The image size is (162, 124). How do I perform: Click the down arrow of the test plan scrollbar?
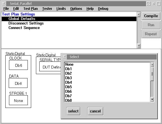click(x=139, y=46)
